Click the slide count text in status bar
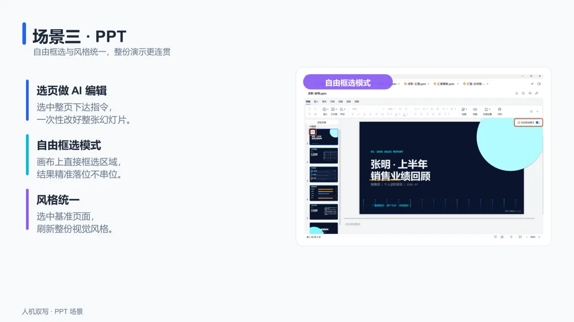The width and height of the screenshot is (574, 322). pos(314,237)
